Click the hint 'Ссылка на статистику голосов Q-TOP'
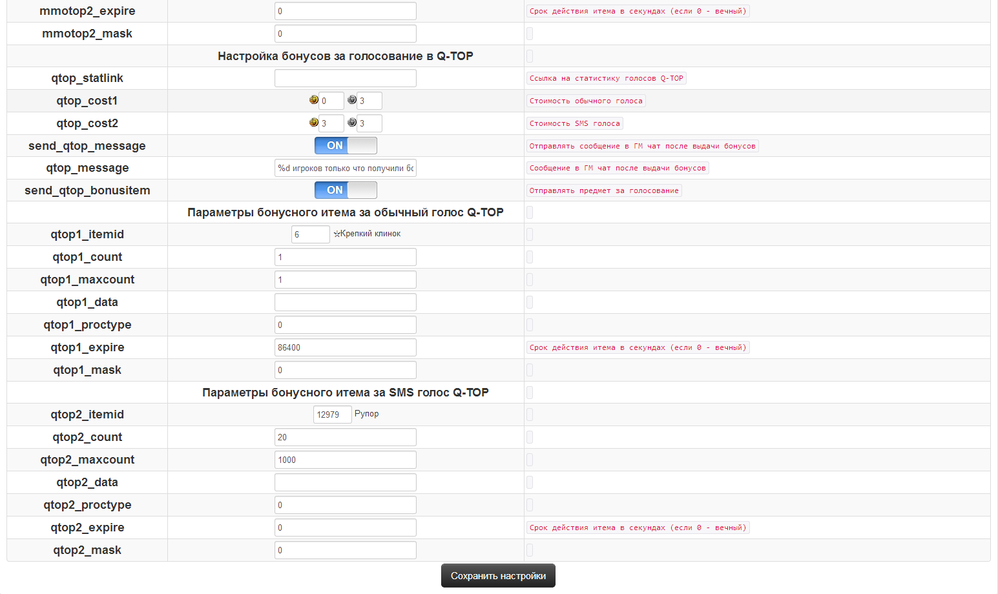The image size is (998, 594). (x=607, y=78)
